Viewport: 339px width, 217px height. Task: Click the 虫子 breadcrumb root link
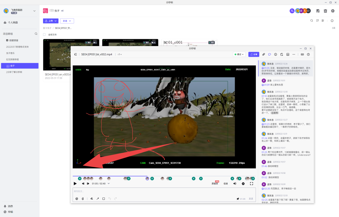(47, 28)
